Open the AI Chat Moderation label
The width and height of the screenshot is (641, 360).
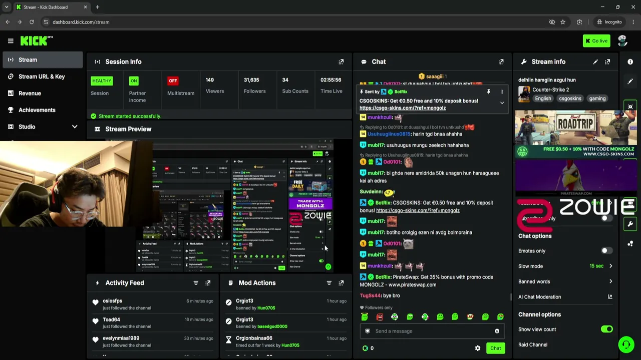539,297
